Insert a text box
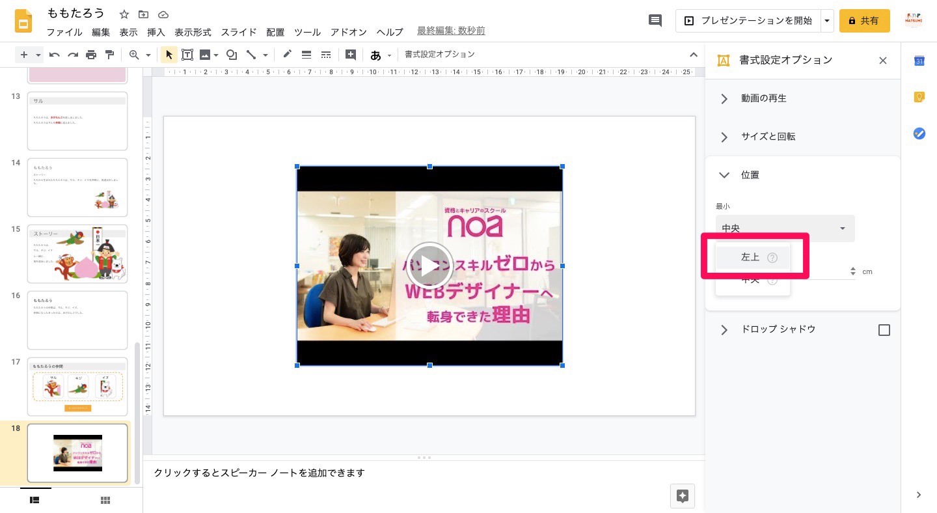The image size is (937, 513). coord(187,55)
